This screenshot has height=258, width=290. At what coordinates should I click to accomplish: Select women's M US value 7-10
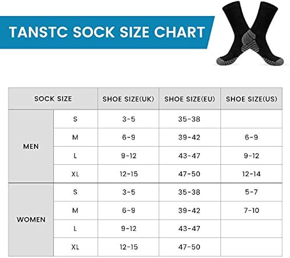(251, 210)
